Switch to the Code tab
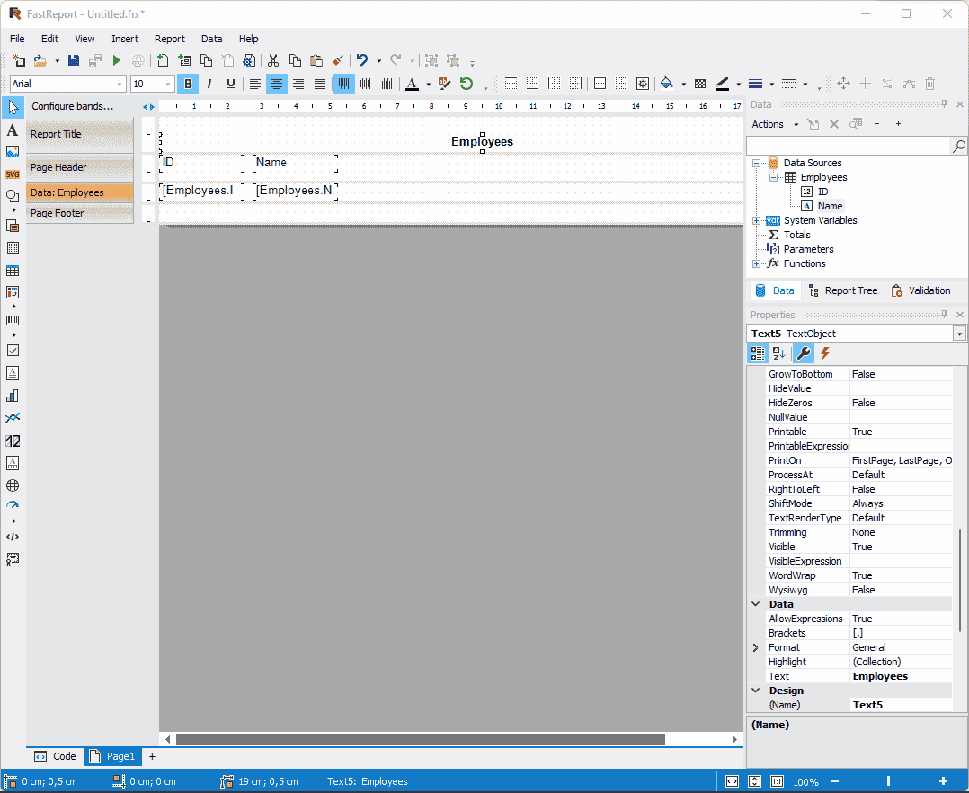Image resolution: width=969 pixels, height=793 pixels. 56,756
